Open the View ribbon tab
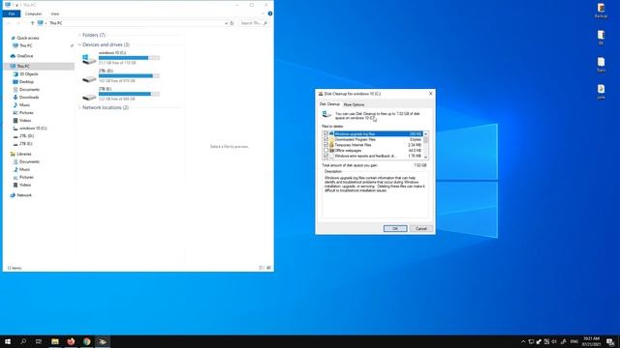Screen dimensions: 620x348 (55, 14)
